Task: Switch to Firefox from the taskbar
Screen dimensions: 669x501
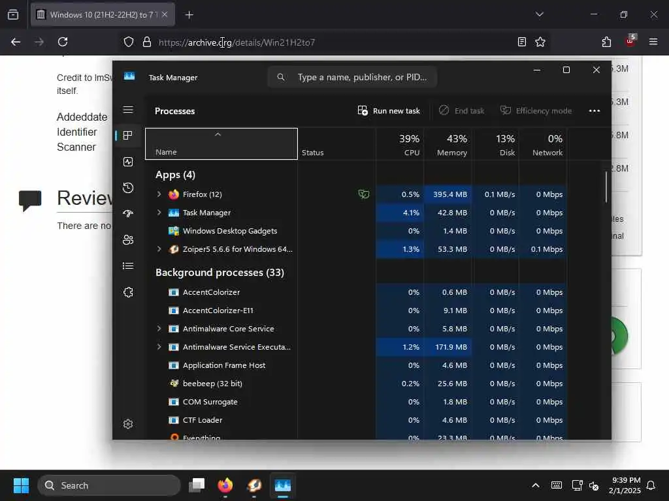Action: (x=225, y=485)
